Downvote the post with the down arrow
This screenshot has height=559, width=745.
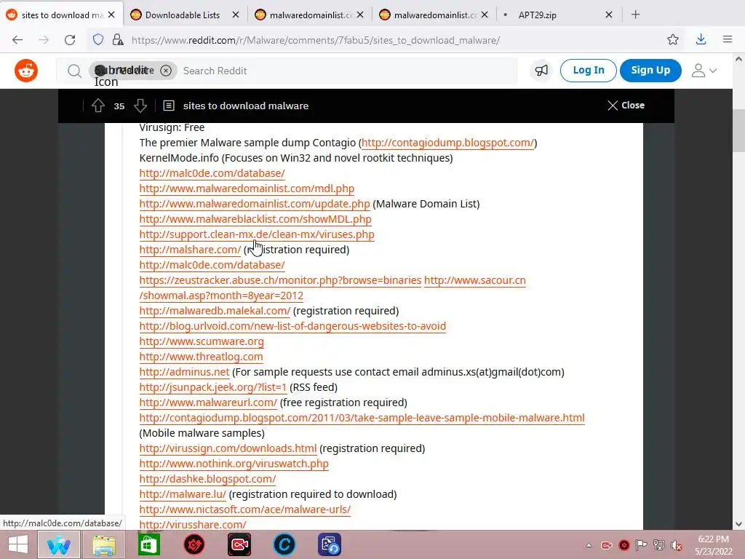(140, 106)
